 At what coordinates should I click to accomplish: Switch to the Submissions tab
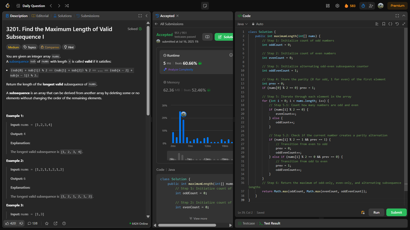pyautogui.click(x=88, y=16)
